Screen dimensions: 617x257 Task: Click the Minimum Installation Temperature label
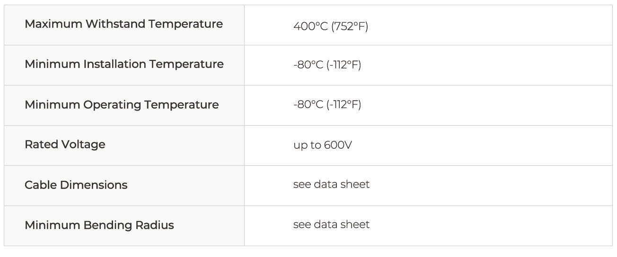point(124,64)
